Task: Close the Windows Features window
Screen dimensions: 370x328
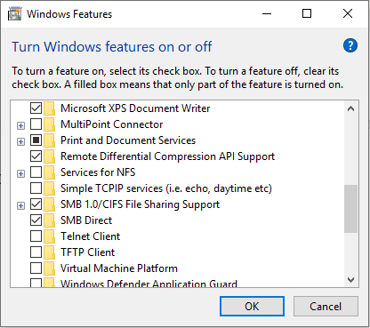Action: pyautogui.click(x=348, y=13)
